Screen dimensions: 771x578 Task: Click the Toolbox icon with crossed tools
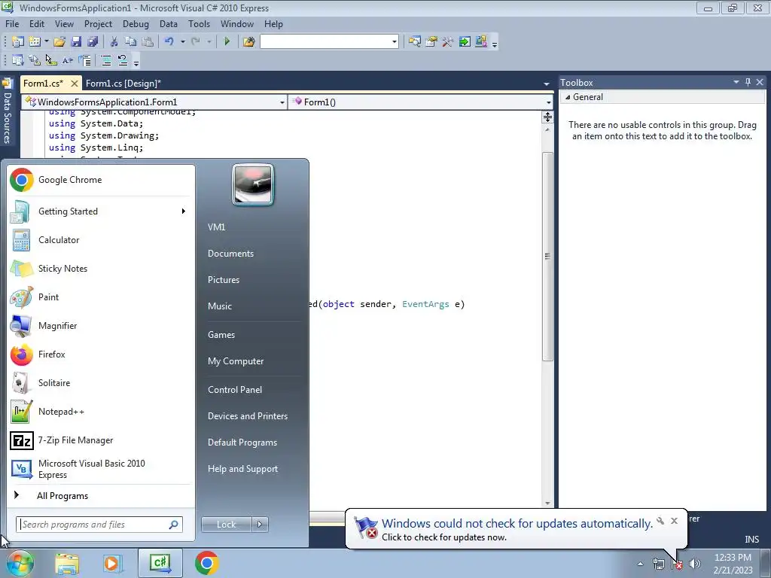(x=447, y=42)
